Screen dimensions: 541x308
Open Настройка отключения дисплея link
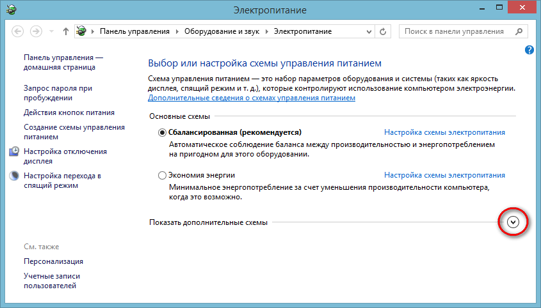coord(65,156)
